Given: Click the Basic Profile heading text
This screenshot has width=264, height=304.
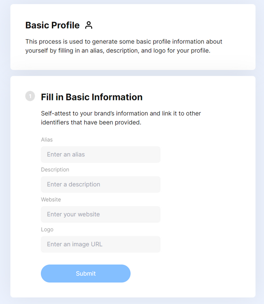Looking at the screenshot, I should click(x=52, y=25).
